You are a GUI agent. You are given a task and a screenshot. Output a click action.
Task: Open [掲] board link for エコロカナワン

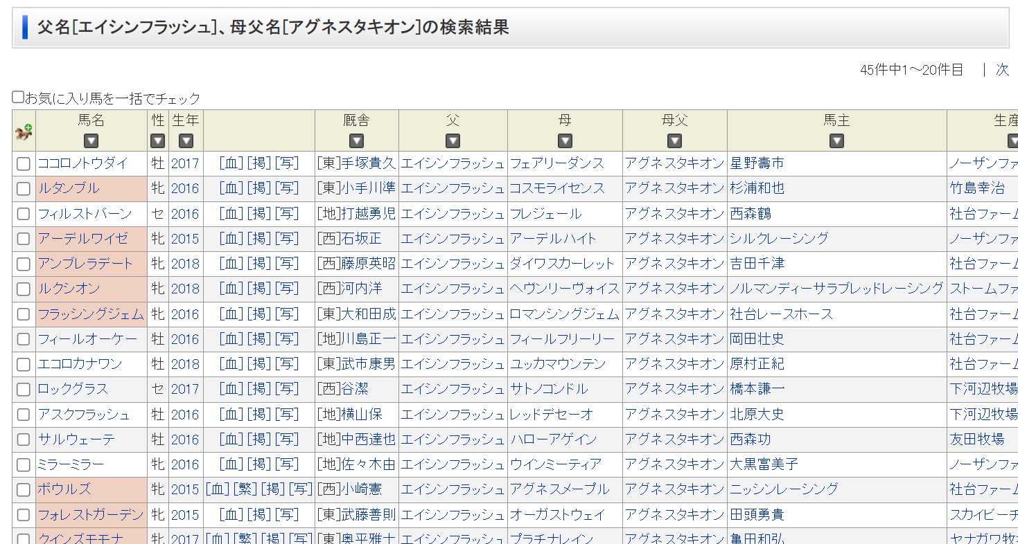coord(259,364)
